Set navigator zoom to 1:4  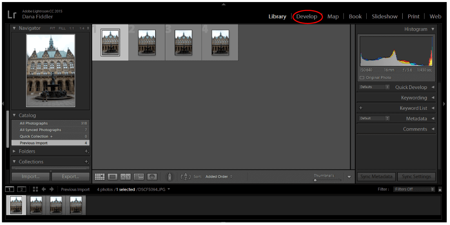click(82, 29)
